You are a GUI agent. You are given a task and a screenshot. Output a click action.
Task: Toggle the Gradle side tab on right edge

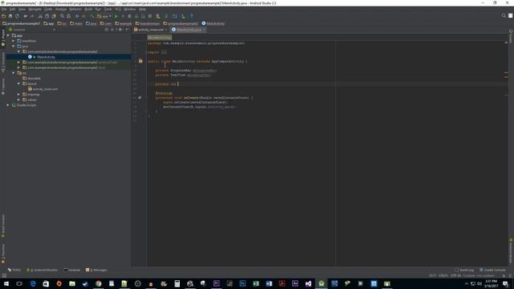pos(511,36)
